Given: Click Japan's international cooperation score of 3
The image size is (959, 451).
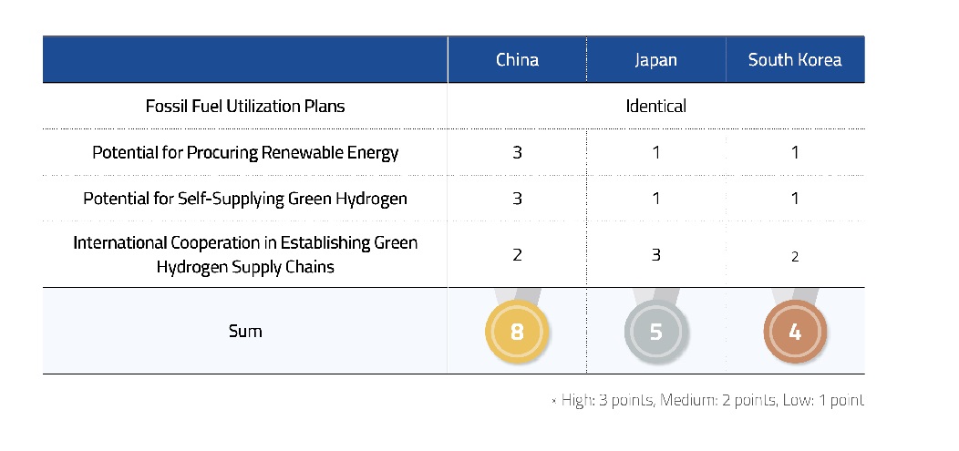Looking at the screenshot, I should point(655,255).
